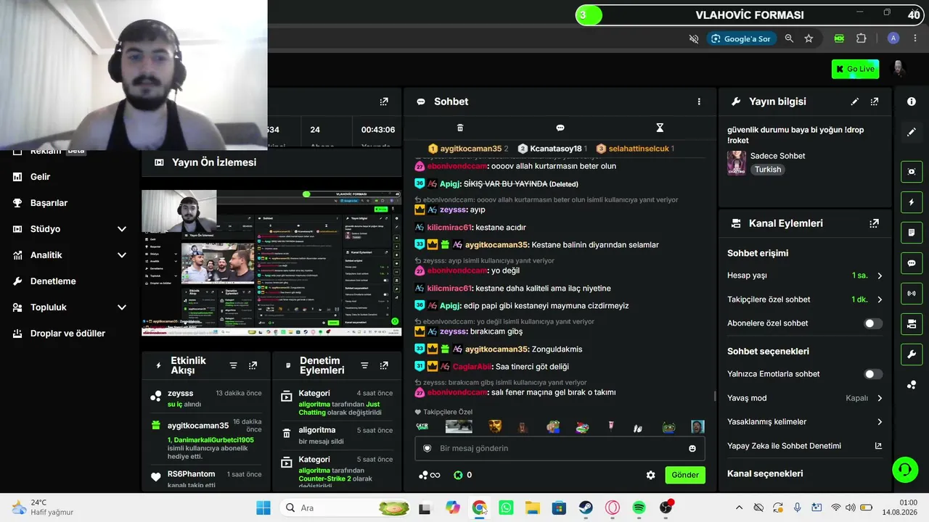Toggle Abonelere özel sohbet switch
The image size is (929, 522).
[874, 323]
